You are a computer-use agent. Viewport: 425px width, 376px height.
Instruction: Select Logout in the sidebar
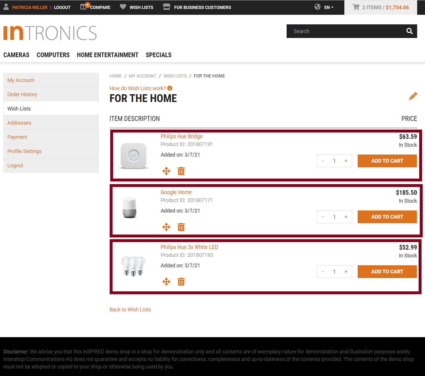click(x=51, y=165)
